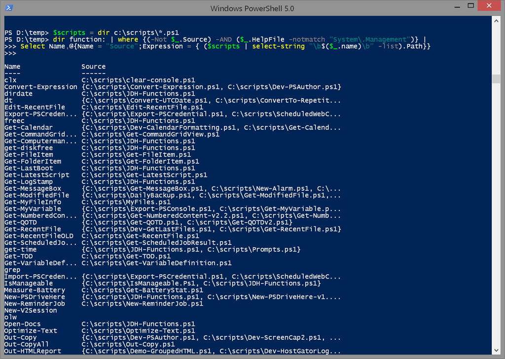
Task: Click the C:\scripts\clear-console.ps1 path
Action: pos(138,80)
